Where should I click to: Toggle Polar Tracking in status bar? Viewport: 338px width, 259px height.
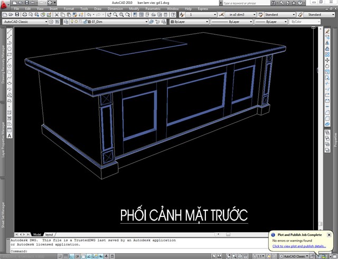(78, 256)
